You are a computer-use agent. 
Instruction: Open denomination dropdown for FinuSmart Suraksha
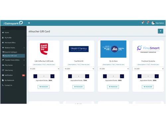click(148, 69)
